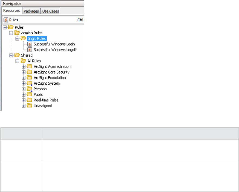The width and height of the screenshot is (239, 192).
Task: Click the Shared folder icon
Action: pyautogui.click(x=17, y=55)
